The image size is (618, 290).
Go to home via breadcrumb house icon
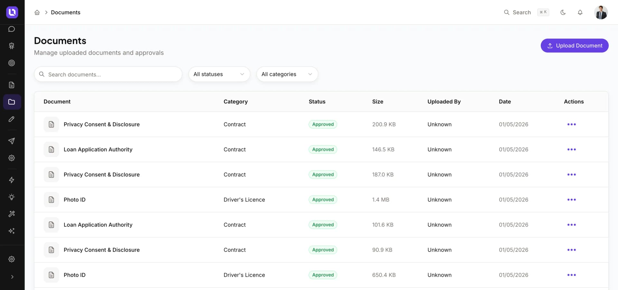[x=37, y=12]
